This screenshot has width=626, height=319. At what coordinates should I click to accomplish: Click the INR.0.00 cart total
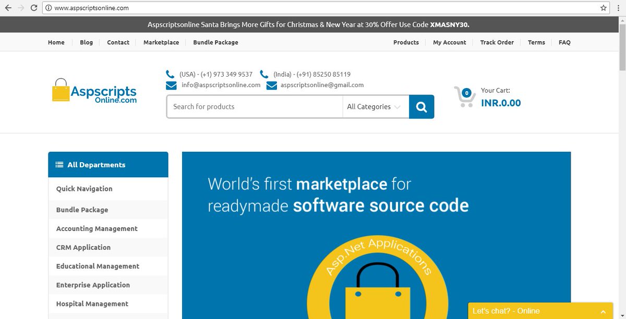(x=501, y=103)
